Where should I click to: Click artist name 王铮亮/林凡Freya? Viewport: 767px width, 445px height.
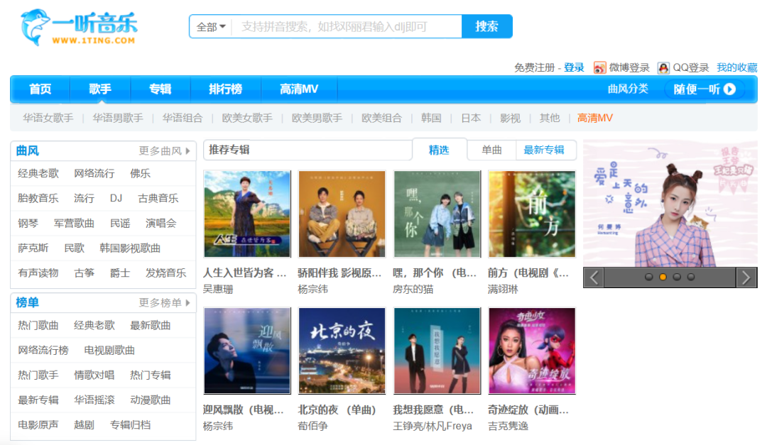tap(433, 427)
